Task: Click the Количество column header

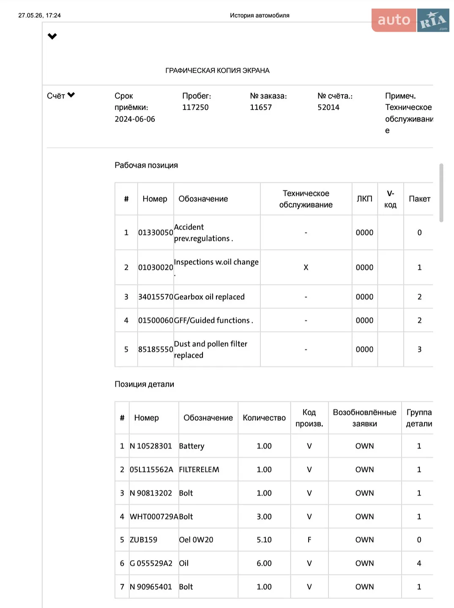Action: 264,418
